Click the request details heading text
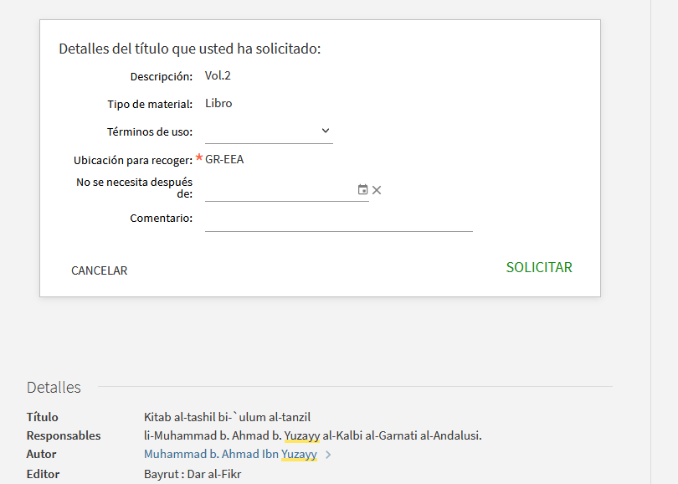This screenshot has width=678, height=484. (x=190, y=49)
